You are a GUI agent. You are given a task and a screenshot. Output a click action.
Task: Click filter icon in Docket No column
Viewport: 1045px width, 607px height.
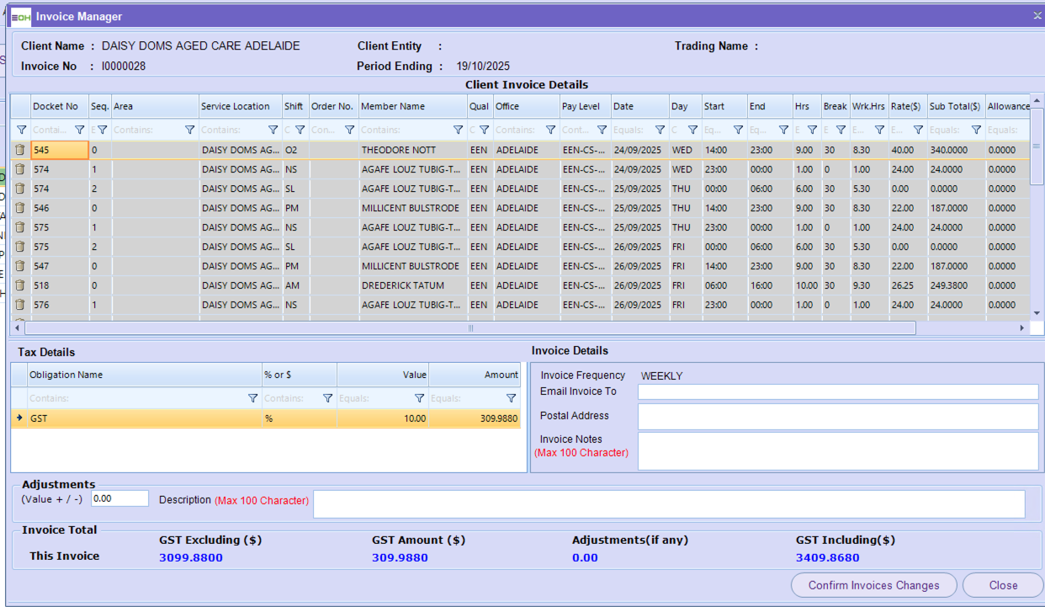(x=80, y=130)
